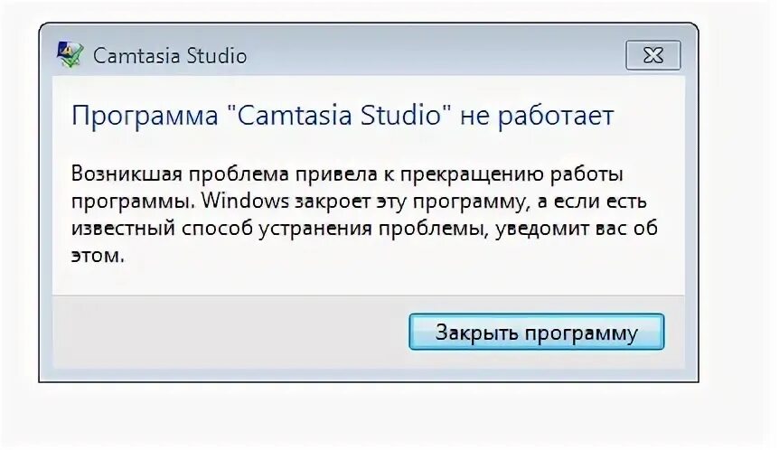Image resolution: width=779 pixels, height=450 pixels.
Task: Close the dialog with the X button
Action: (x=652, y=55)
